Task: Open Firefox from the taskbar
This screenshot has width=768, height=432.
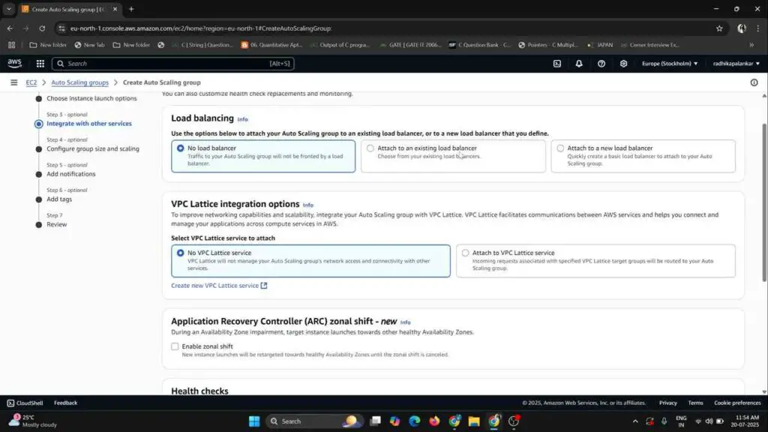Action: (x=434, y=421)
